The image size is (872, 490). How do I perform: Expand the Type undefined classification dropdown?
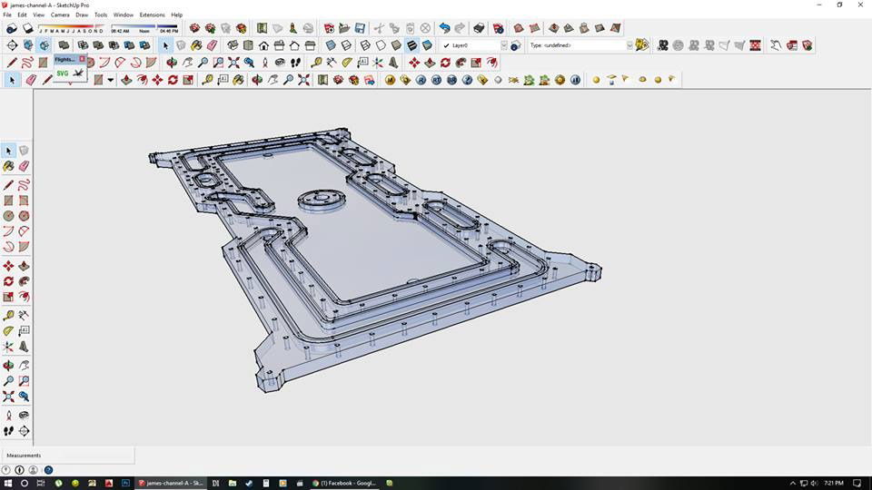629,45
